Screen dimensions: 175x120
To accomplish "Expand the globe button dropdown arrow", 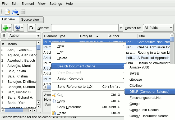I will 22,28.
